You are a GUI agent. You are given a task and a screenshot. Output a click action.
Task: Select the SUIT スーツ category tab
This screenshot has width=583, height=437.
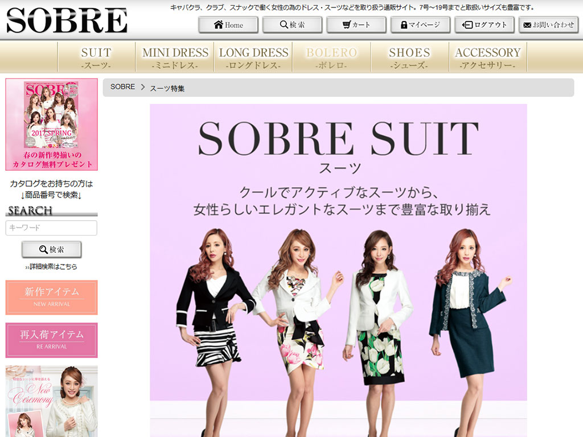[96, 57]
